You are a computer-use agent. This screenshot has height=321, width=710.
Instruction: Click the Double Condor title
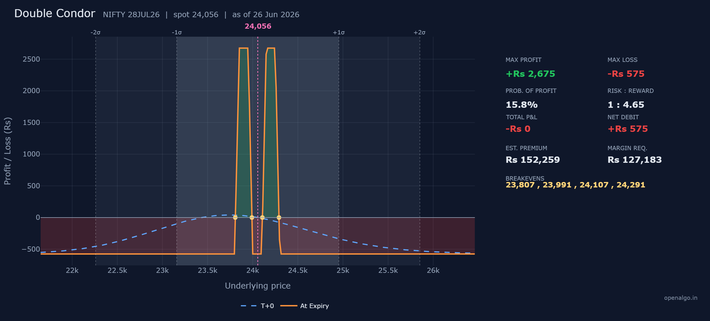[55, 13]
